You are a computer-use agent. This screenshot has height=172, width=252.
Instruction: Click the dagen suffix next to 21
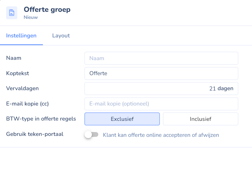point(225,89)
